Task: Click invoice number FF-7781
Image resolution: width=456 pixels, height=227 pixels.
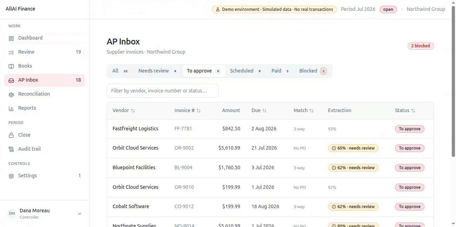Action: (183, 129)
